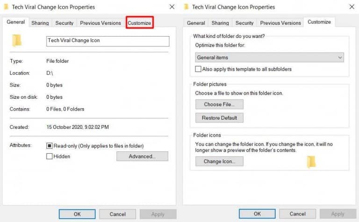Toggle the Read-only attribute checkbox
359x222 pixels.
pyautogui.click(x=50, y=146)
